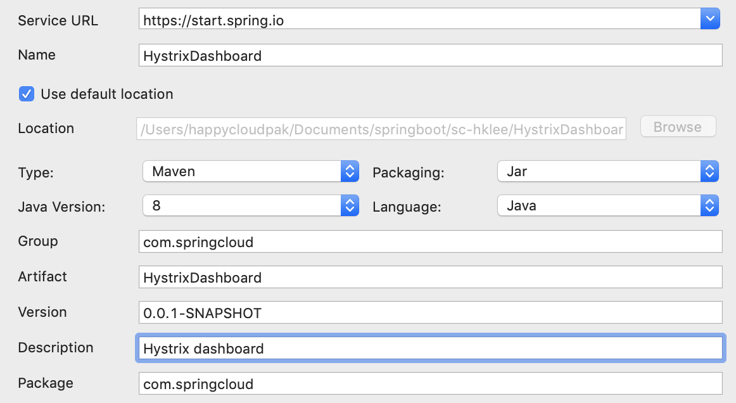
Task: Click the Location path field
Action: click(381, 129)
